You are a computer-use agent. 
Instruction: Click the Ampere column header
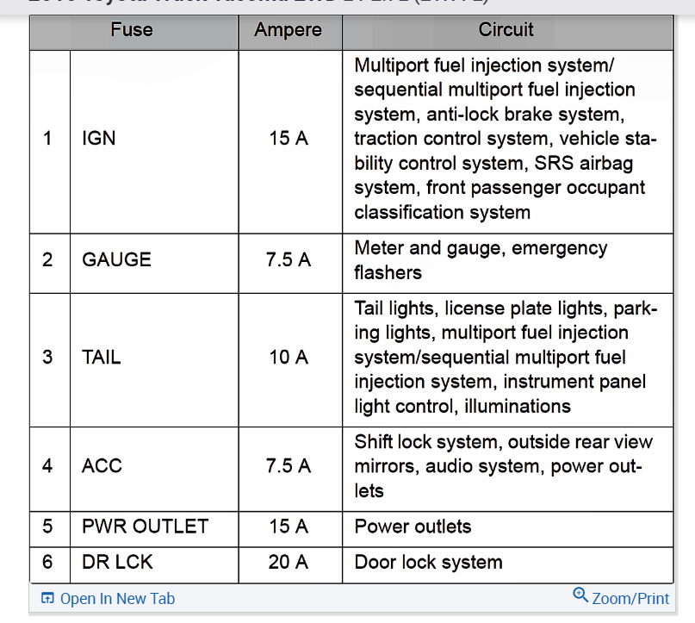point(289,30)
